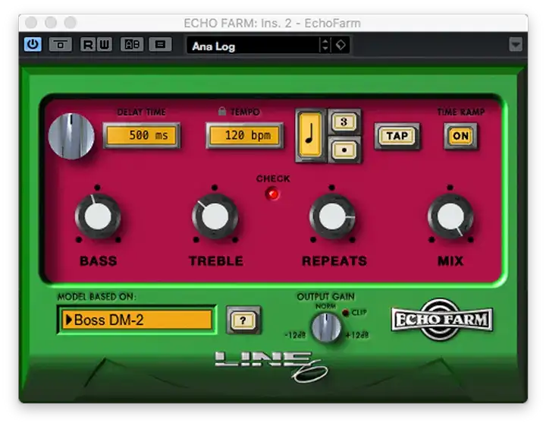Click the side-chain routing icon in toolbar
The image size is (546, 426).
[x=60, y=45]
